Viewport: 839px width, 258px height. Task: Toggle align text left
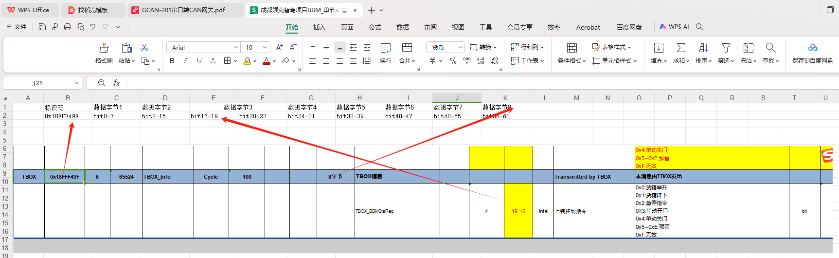pyautogui.click(x=312, y=61)
